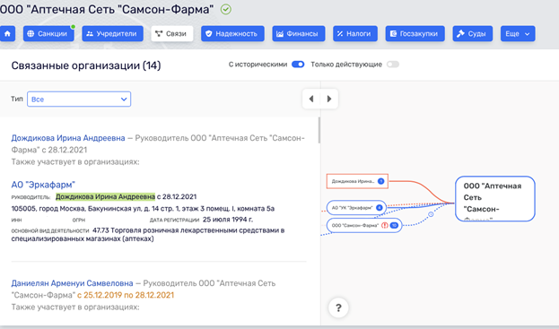Click the green verified checkmark icon
559x329 pixels.
[x=226, y=9]
